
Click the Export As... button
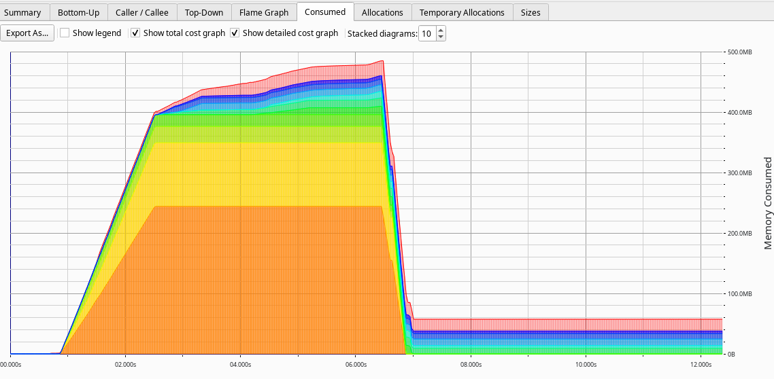point(27,33)
